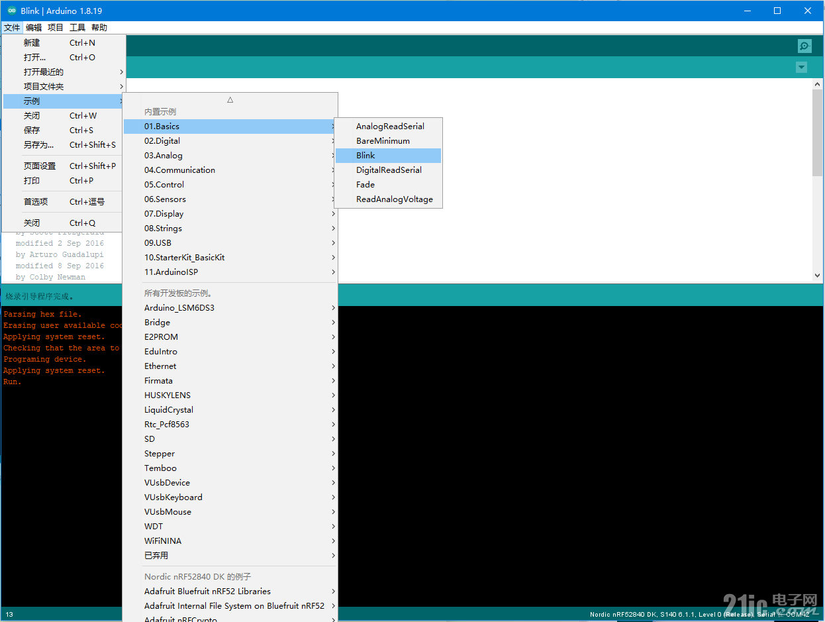Open the Ethernet examples
This screenshot has height=622, width=825.
point(230,366)
